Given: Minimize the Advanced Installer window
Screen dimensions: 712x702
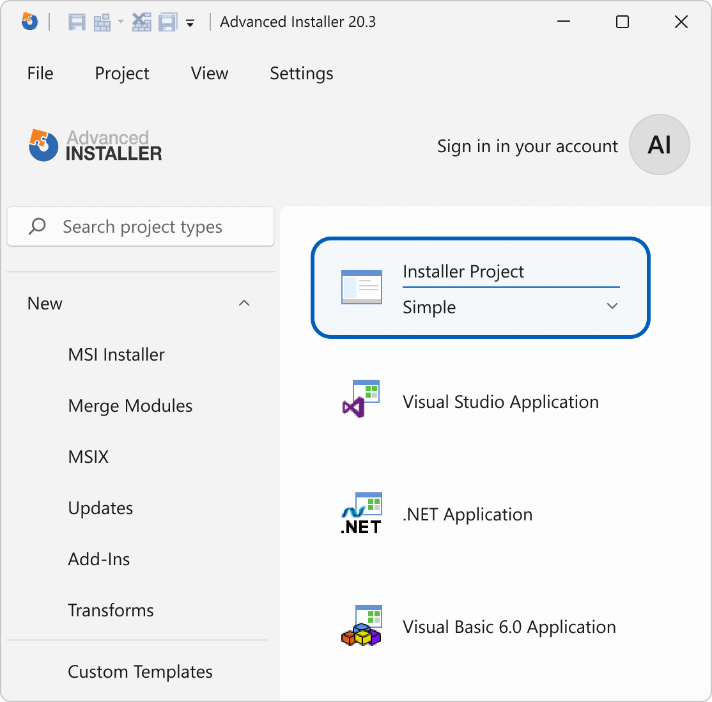Looking at the screenshot, I should point(564,21).
